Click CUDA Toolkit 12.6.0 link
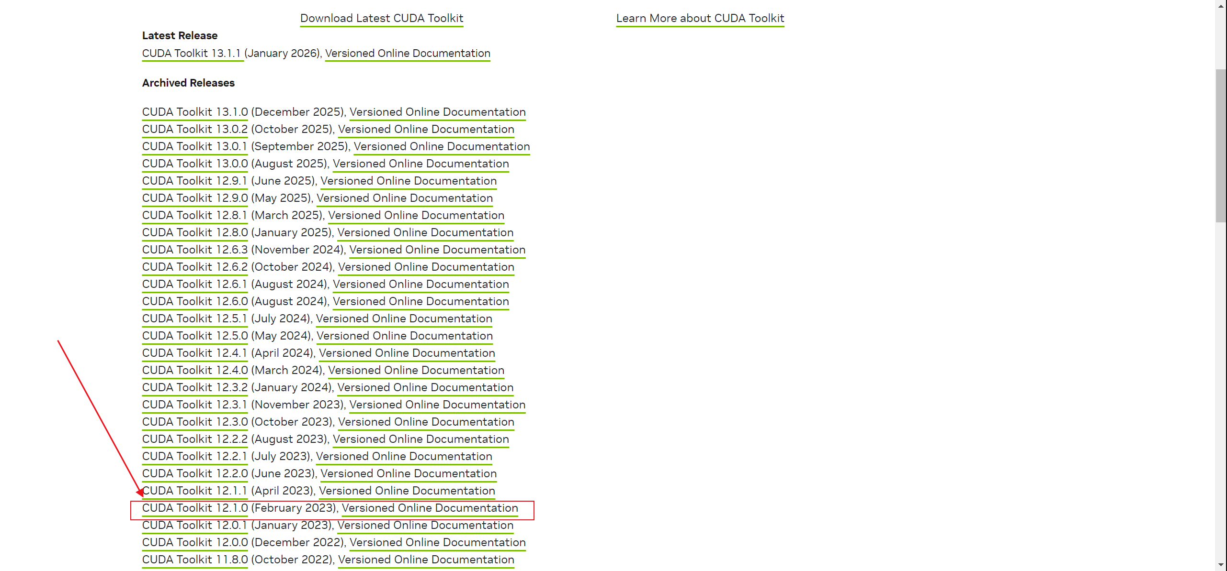 [195, 301]
